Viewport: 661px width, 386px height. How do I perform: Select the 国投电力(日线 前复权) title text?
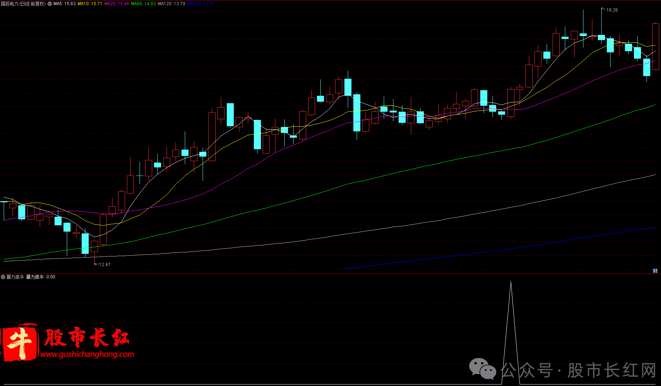pyautogui.click(x=23, y=4)
